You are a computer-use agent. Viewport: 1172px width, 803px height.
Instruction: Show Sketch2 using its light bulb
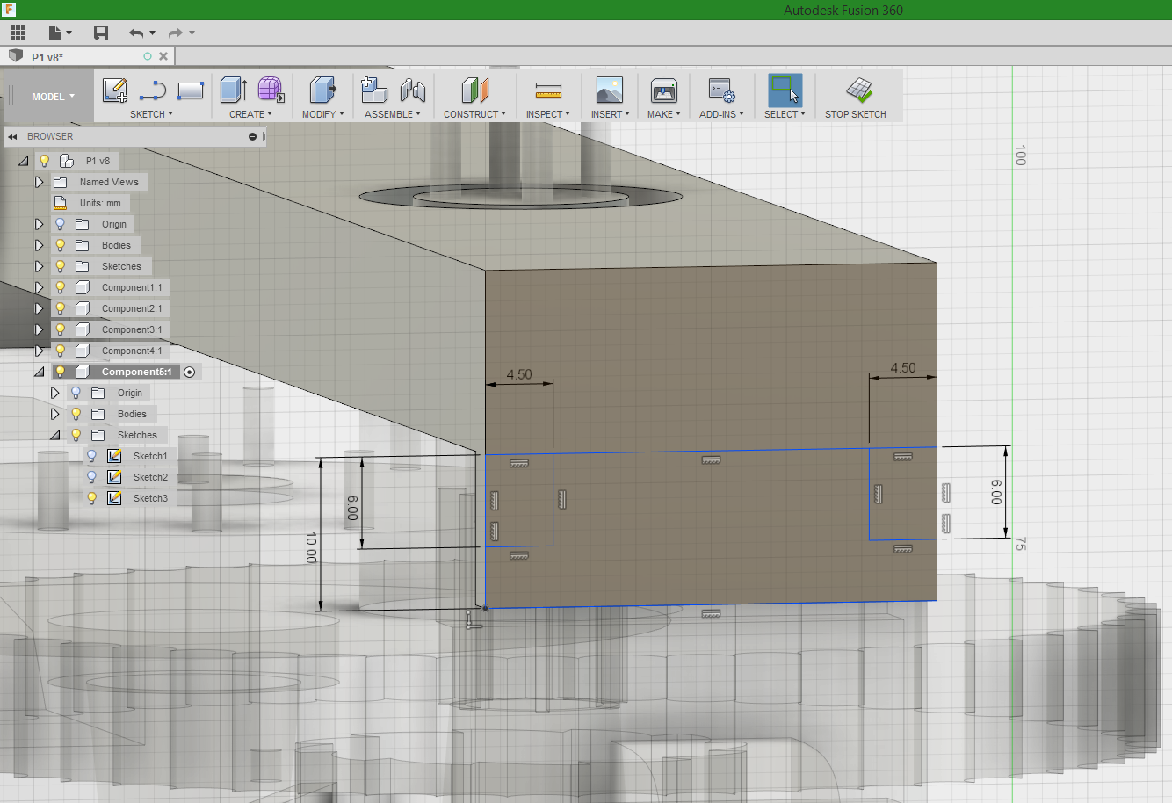(91, 477)
